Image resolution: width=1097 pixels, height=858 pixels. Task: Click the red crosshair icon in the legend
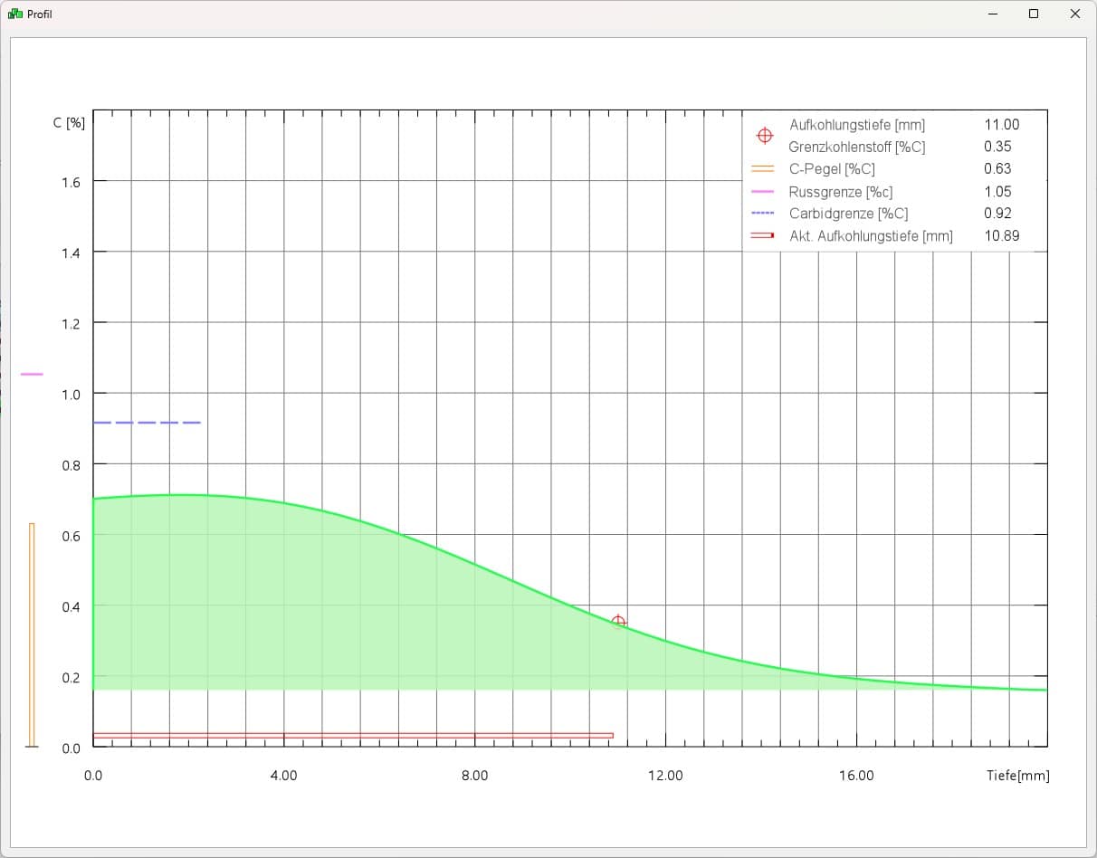(764, 136)
